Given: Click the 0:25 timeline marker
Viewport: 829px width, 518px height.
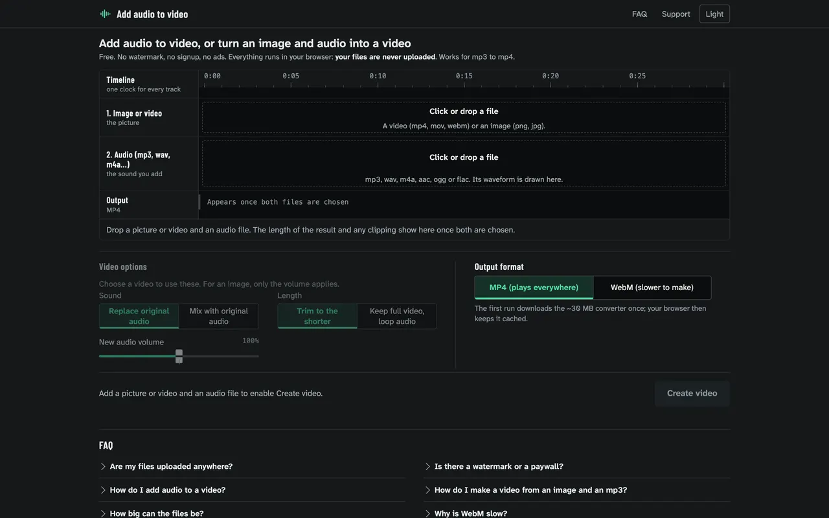Looking at the screenshot, I should 637,76.
